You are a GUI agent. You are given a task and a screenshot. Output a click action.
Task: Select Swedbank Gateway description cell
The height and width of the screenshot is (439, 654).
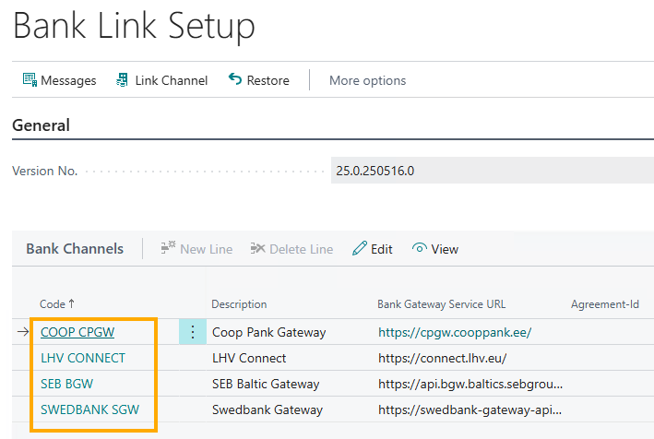pos(268,409)
